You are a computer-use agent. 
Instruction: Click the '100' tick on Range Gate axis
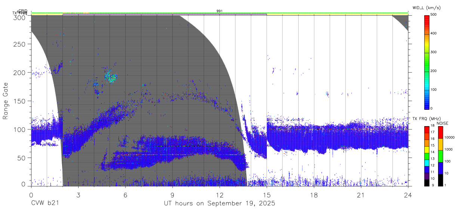[x=20, y=129]
